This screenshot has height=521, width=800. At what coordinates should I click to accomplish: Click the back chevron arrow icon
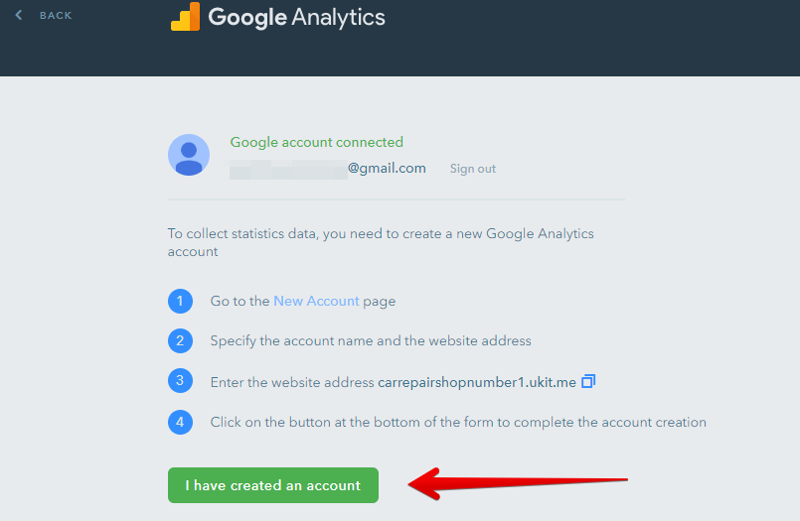click(x=19, y=15)
